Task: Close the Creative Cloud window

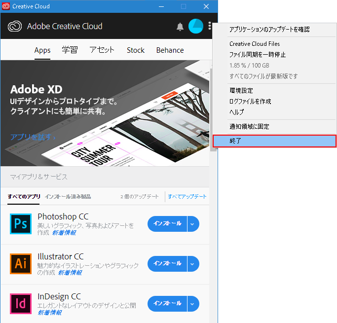Action: coord(206,6)
